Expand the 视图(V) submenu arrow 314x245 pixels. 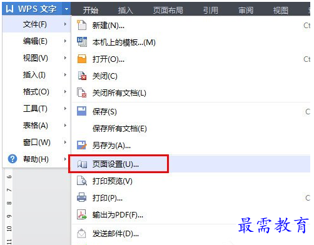pos(65,57)
